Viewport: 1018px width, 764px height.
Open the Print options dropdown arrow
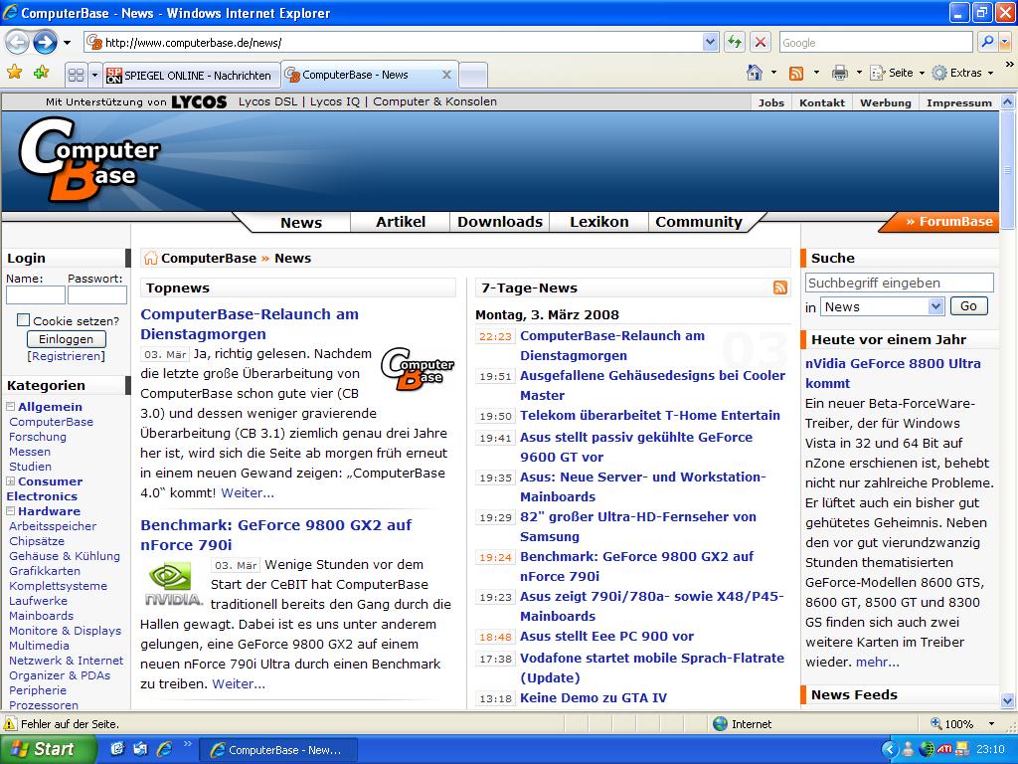[x=859, y=73]
